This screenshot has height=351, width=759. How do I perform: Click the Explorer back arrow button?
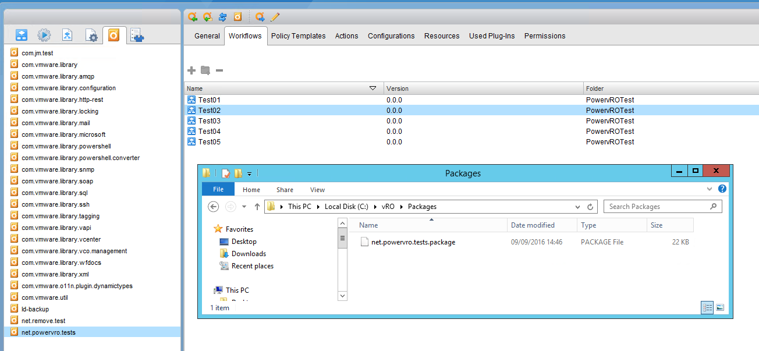pyautogui.click(x=214, y=207)
